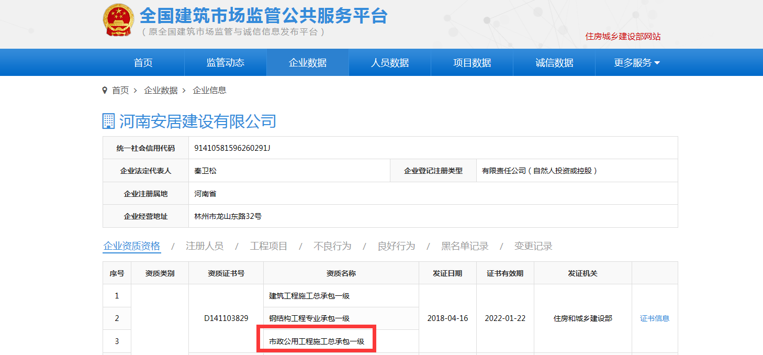Open the 证书信息 link
The height and width of the screenshot is (355, 763).
click(x=655, y=318)
